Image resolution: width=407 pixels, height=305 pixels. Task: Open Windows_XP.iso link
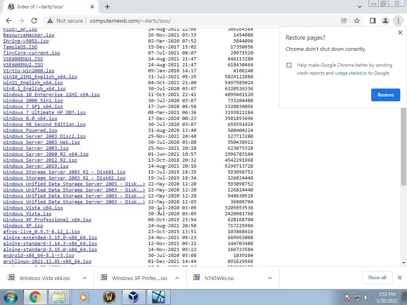pos(23,226)
